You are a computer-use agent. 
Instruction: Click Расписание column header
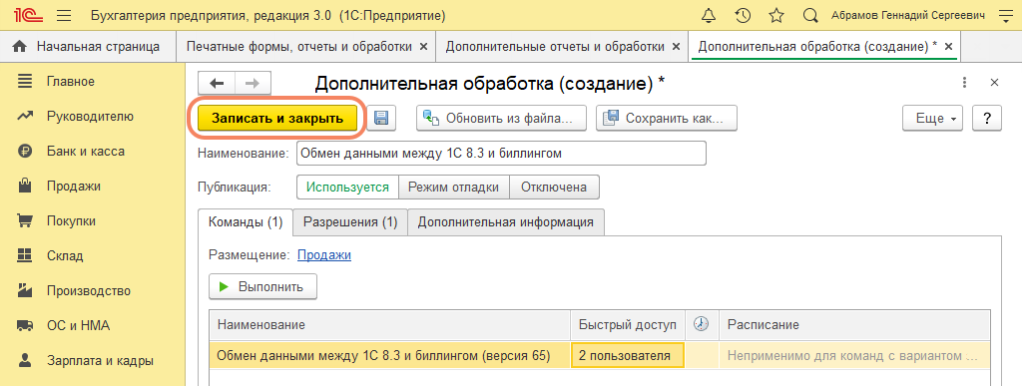854,324
